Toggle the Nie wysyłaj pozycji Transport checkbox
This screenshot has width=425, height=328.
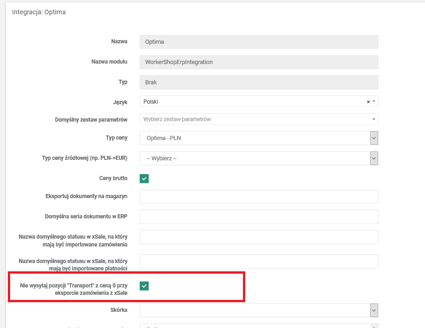[144, 286]
